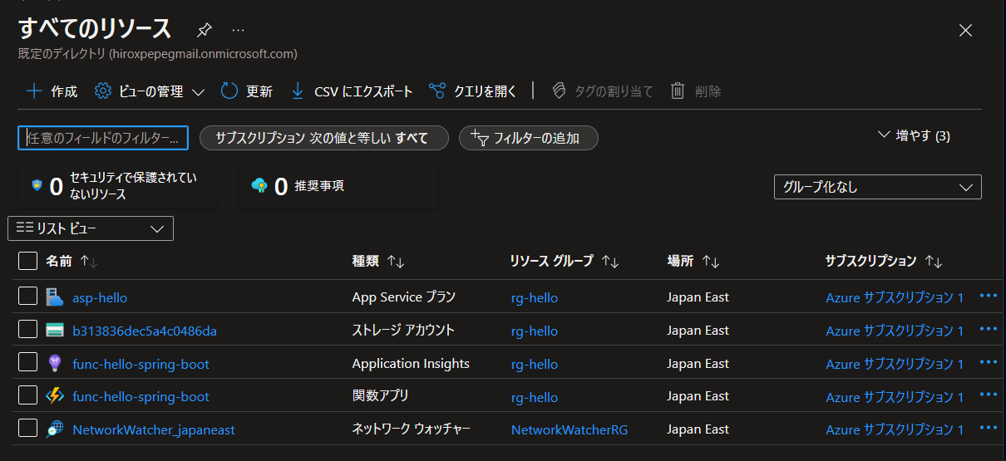Expand 増やす (3) filters
This screenshot has width=1006, height=461.
[x=914, y=135]
